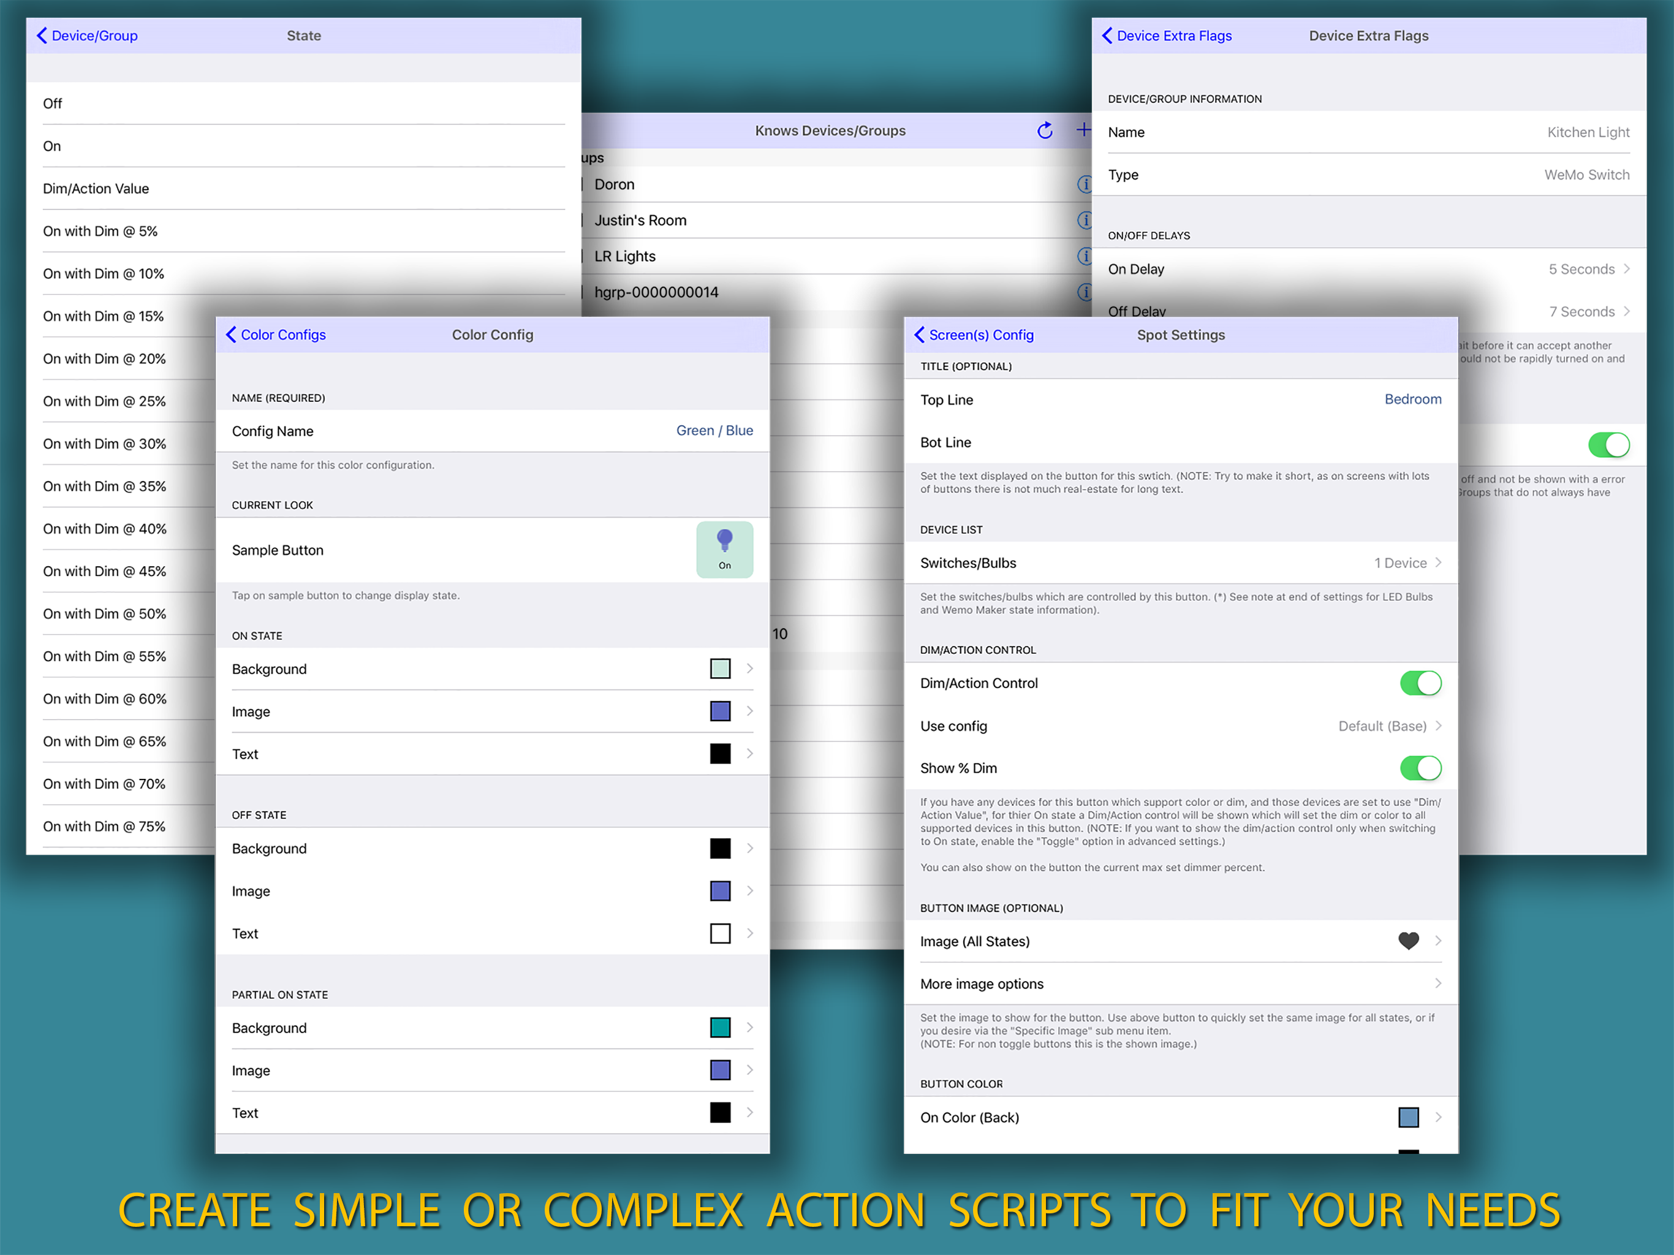Open Off State Background color swatch
Viewport: 1674px width, 1255px height.
[720, 847]
